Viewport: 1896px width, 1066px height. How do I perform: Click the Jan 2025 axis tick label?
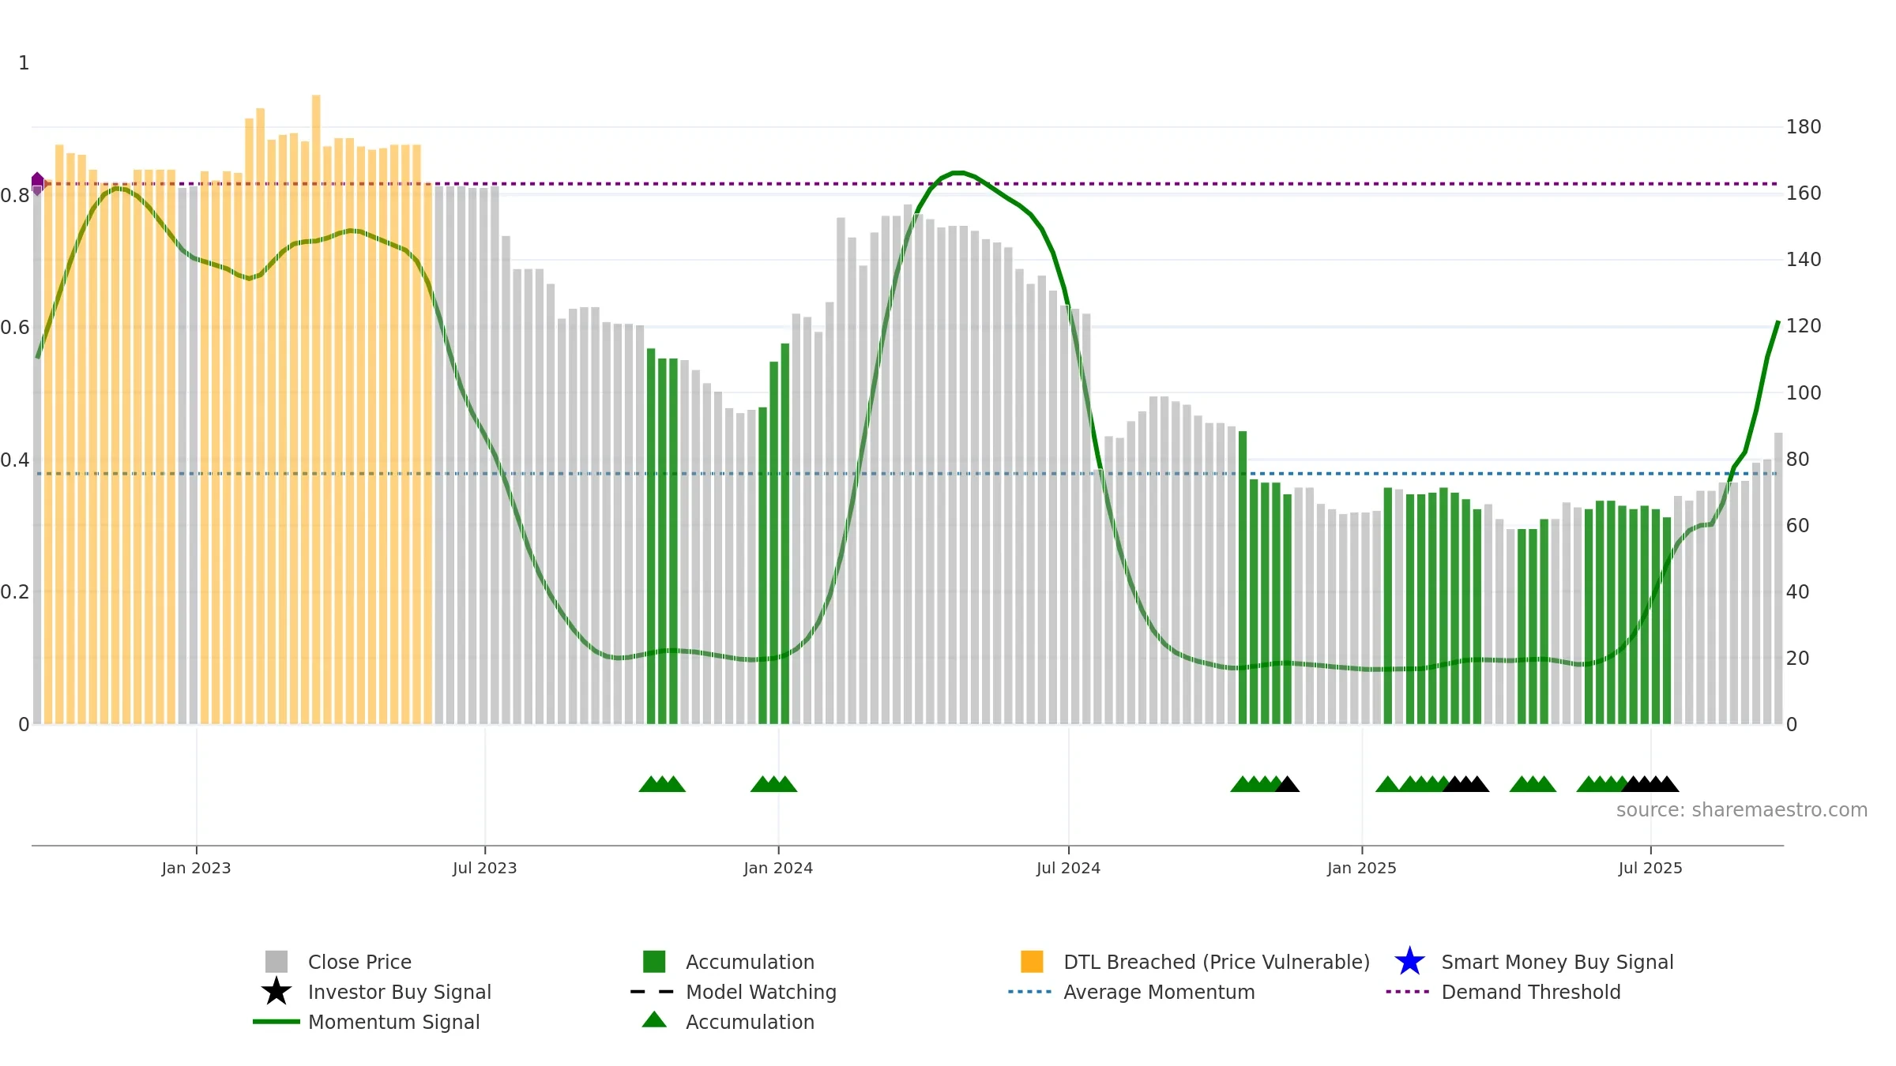[x=1362, y=869]
